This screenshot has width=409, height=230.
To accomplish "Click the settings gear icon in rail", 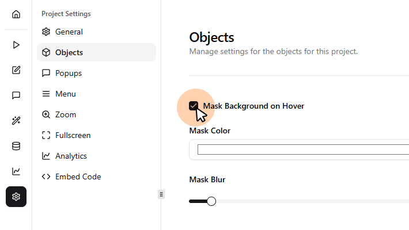I will [16, 197].
